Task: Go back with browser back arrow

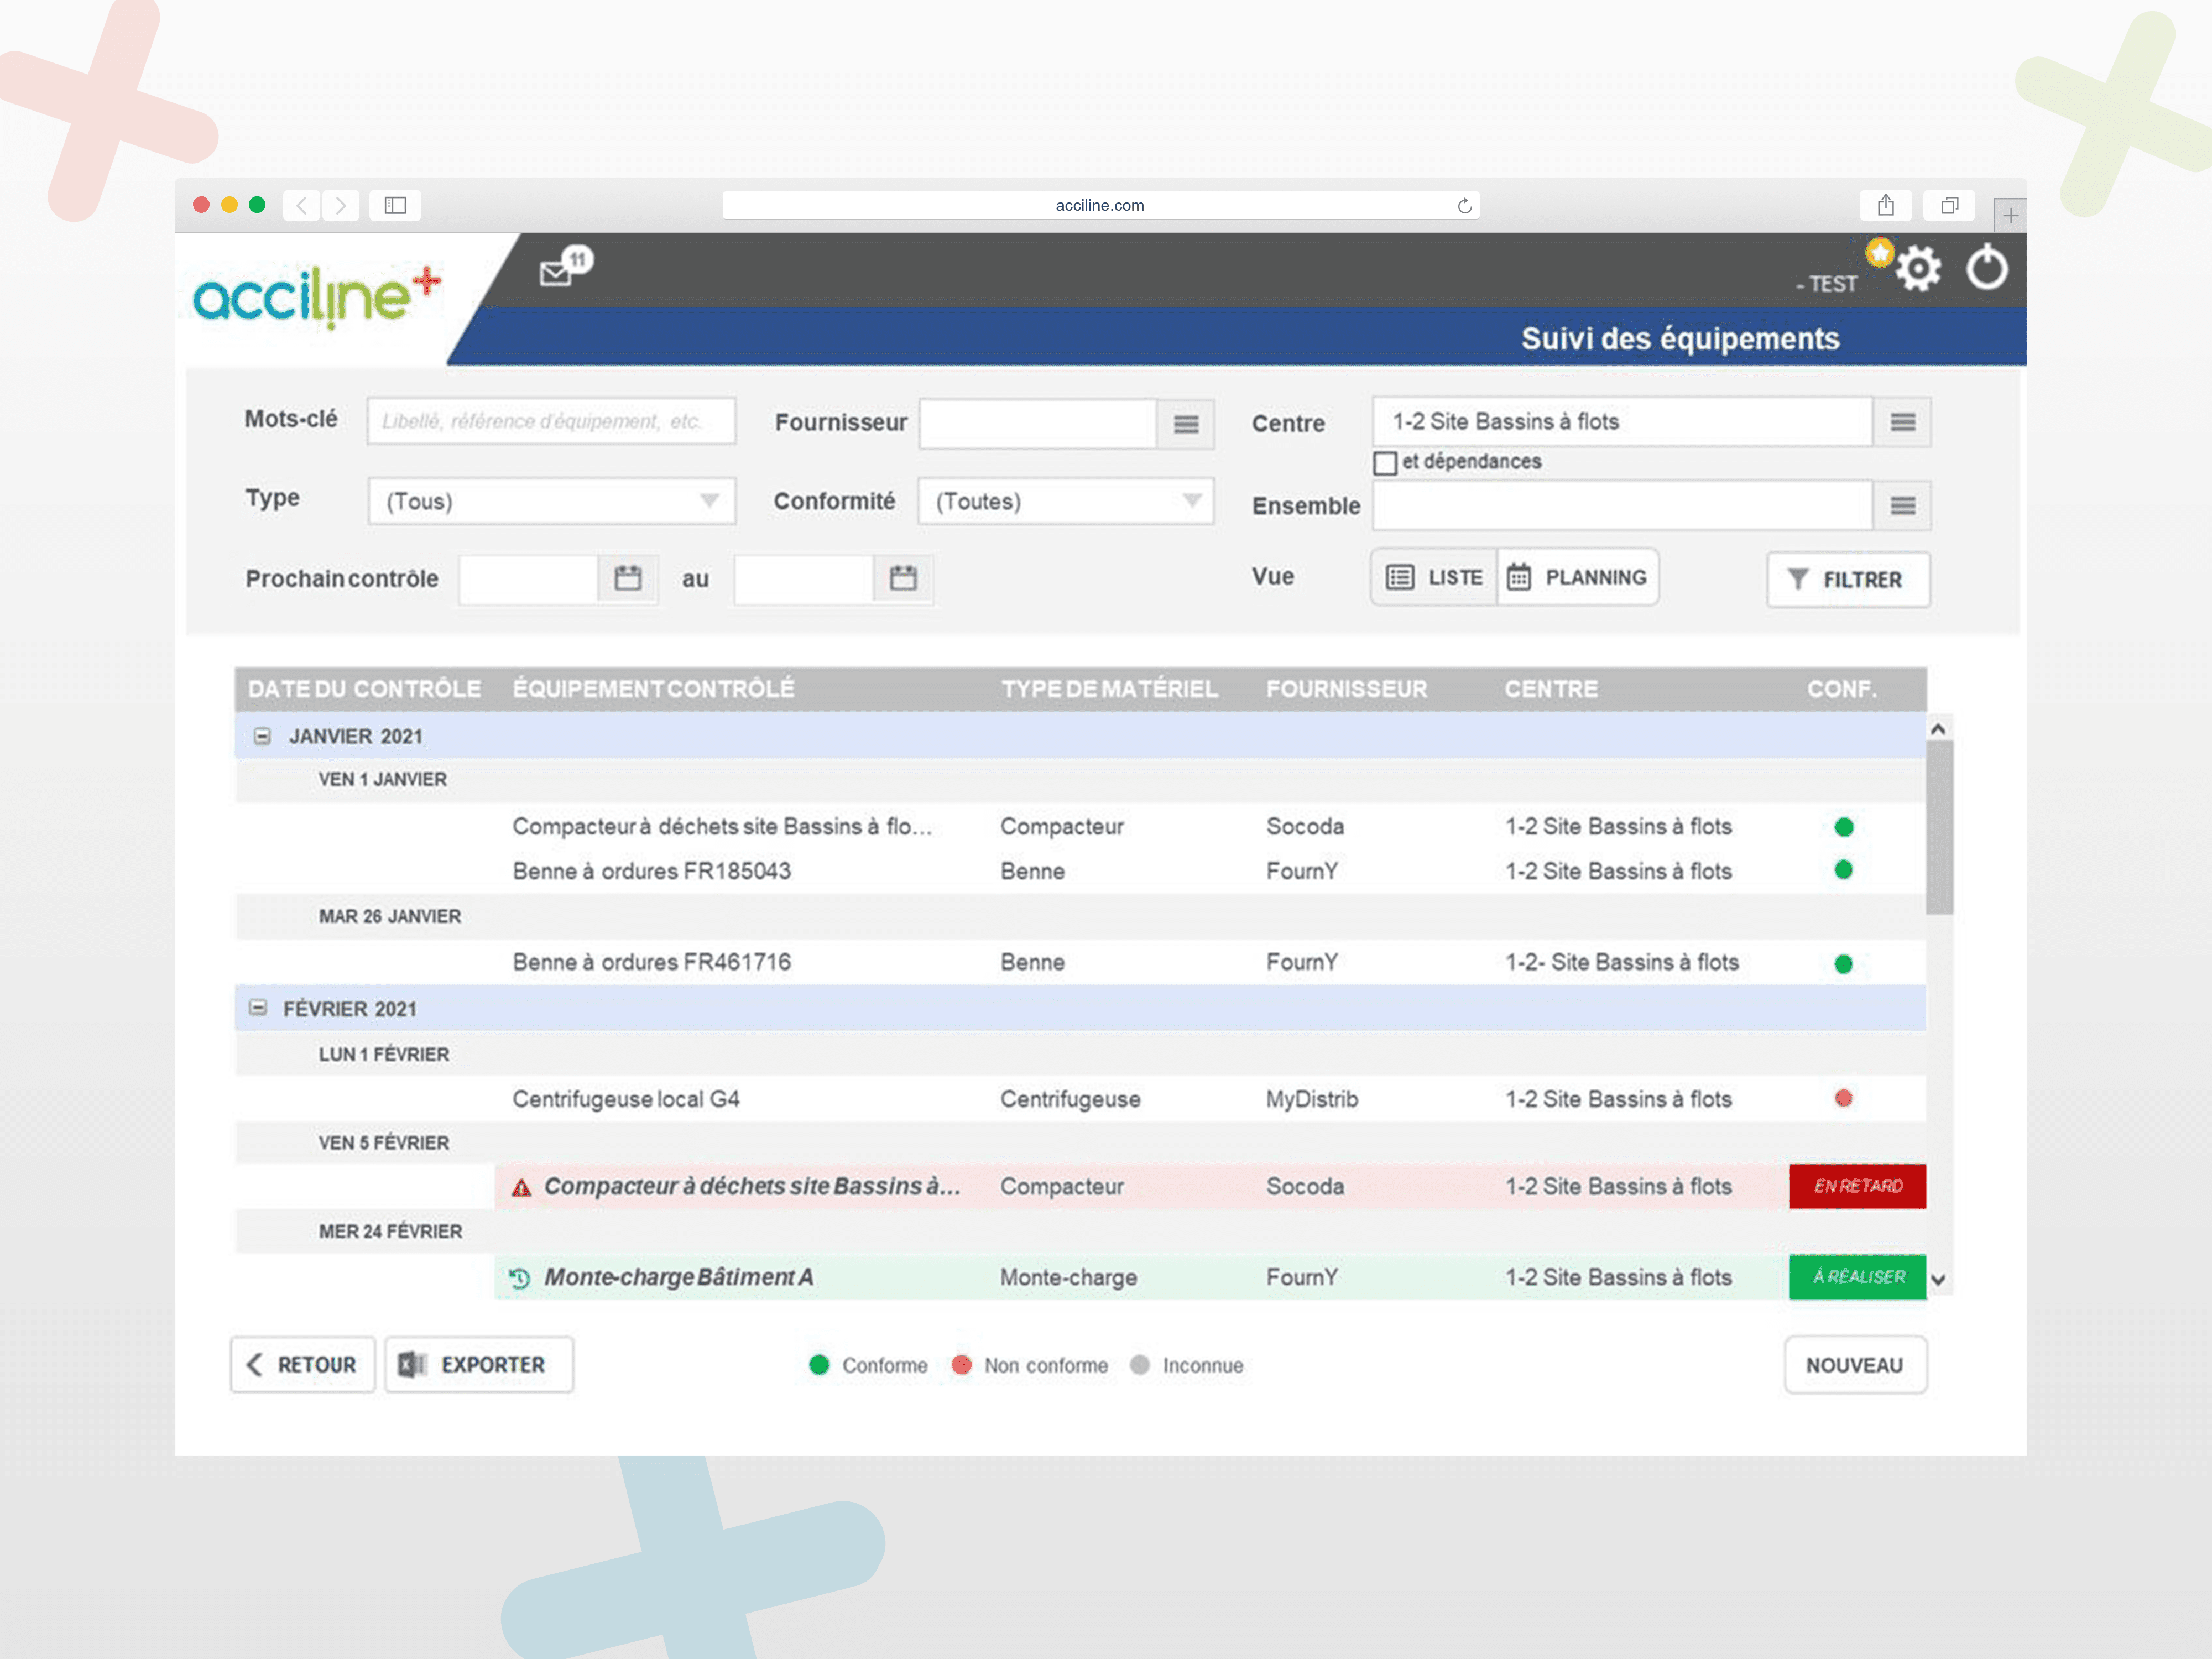Action: tap(301, 205)
